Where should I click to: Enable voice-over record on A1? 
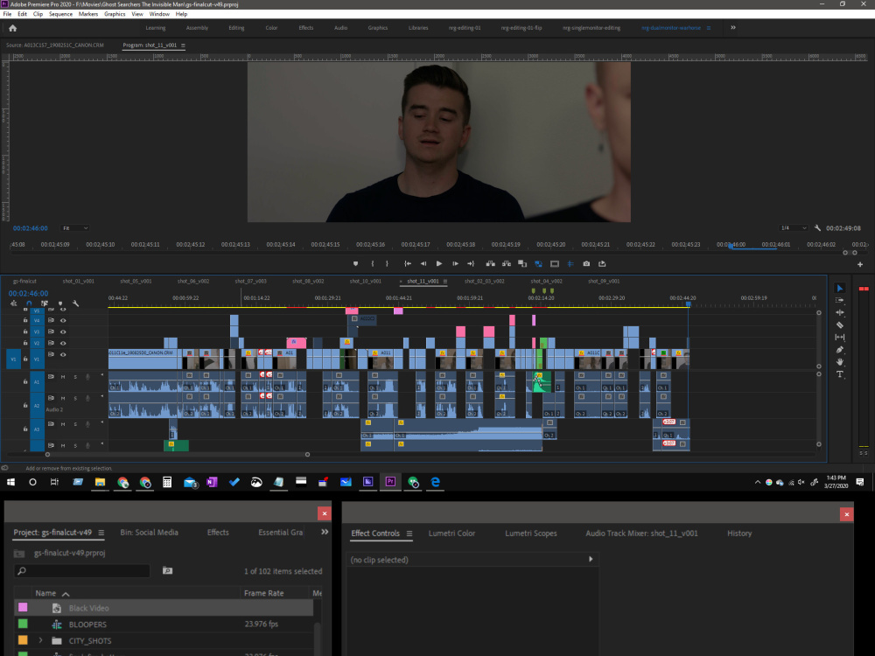coord(87,377)
